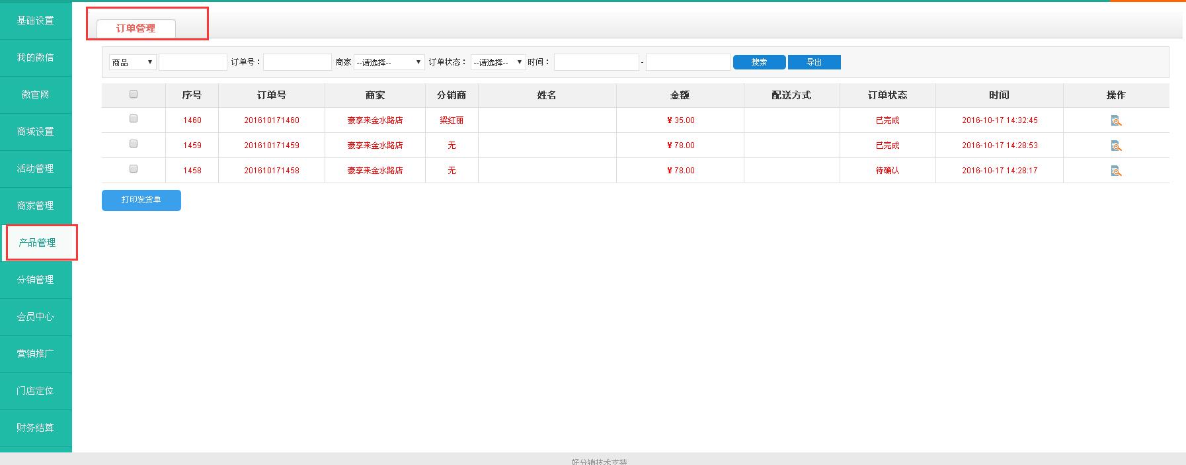Open 分销管理 in the sidebar
Screen dimensions: 1186x465
click(36, 280)
